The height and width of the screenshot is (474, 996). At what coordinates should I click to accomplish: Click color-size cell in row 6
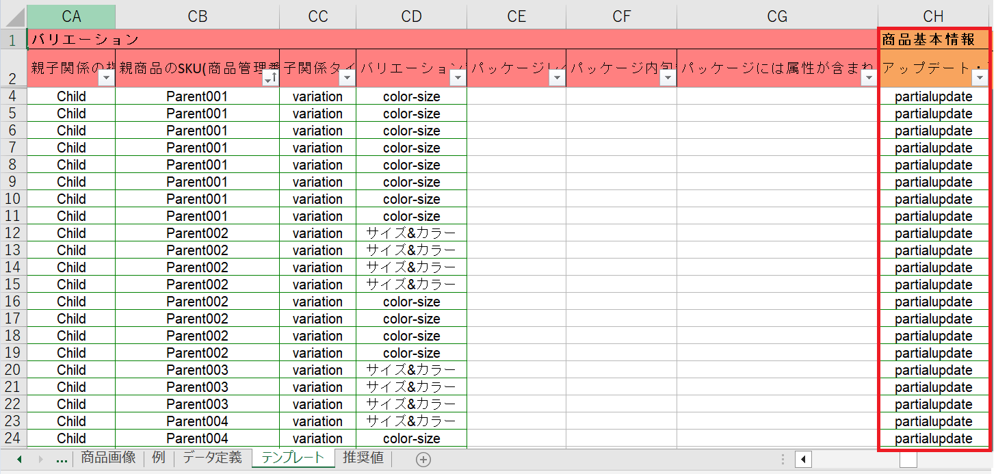click(x=411, y=131)
